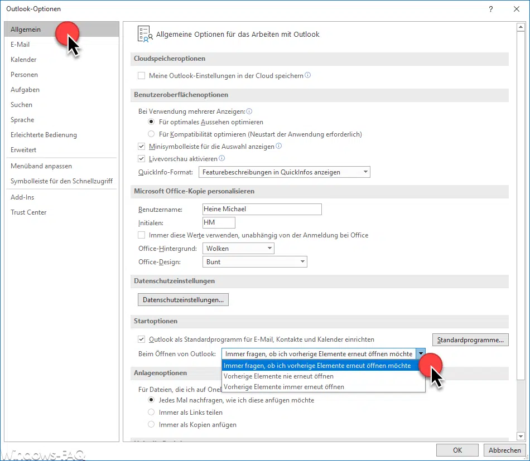This screenshot has height=461, width=530.
Task: Toggle the Minisymbolleiste für die Auswahl checkbox
Action: pos(141,147)
